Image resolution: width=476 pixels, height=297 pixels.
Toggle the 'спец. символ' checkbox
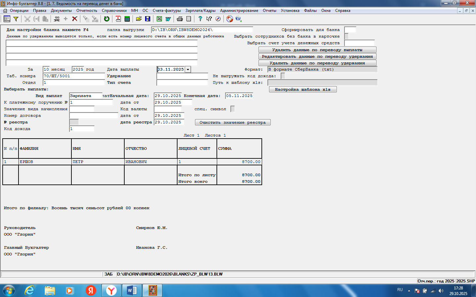pyautogui.click(x=232, y=109)
